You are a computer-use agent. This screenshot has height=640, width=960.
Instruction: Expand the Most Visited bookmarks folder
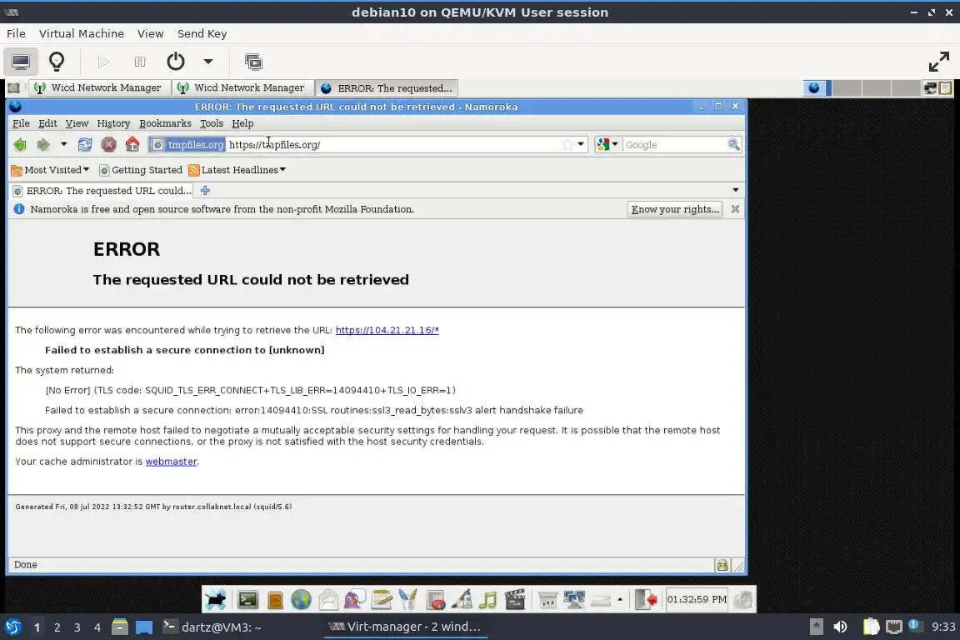[50, 170]
